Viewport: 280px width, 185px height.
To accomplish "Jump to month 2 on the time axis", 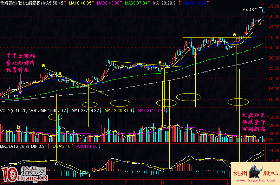I will pyautogui.click(x=77, y=183).
